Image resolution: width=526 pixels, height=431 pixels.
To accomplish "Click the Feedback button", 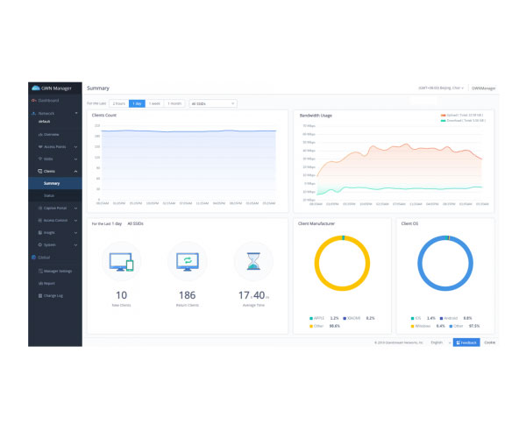I will (x=466, y=343).
